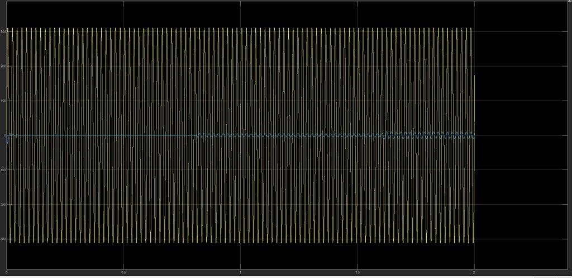
Task: Select the 0 label on the Y-axis
Action: point(4,135)
